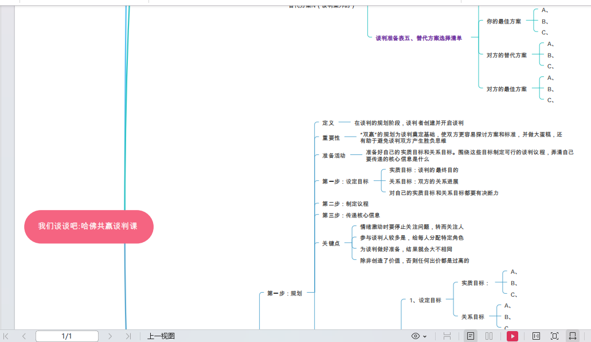591x342 pixels.
Task: Click text 情绪激动时要停止关注问题，转而关注人
Action: pos(412,227)
